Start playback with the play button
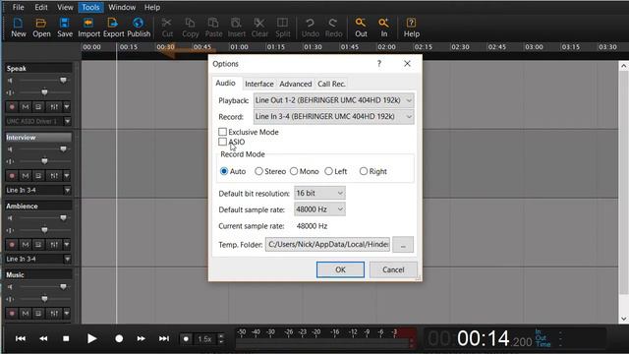Screen dimensions: 629x354 (91, 338)
